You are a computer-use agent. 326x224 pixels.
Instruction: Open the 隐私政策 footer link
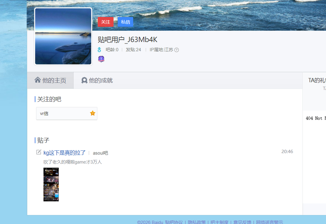197,222
